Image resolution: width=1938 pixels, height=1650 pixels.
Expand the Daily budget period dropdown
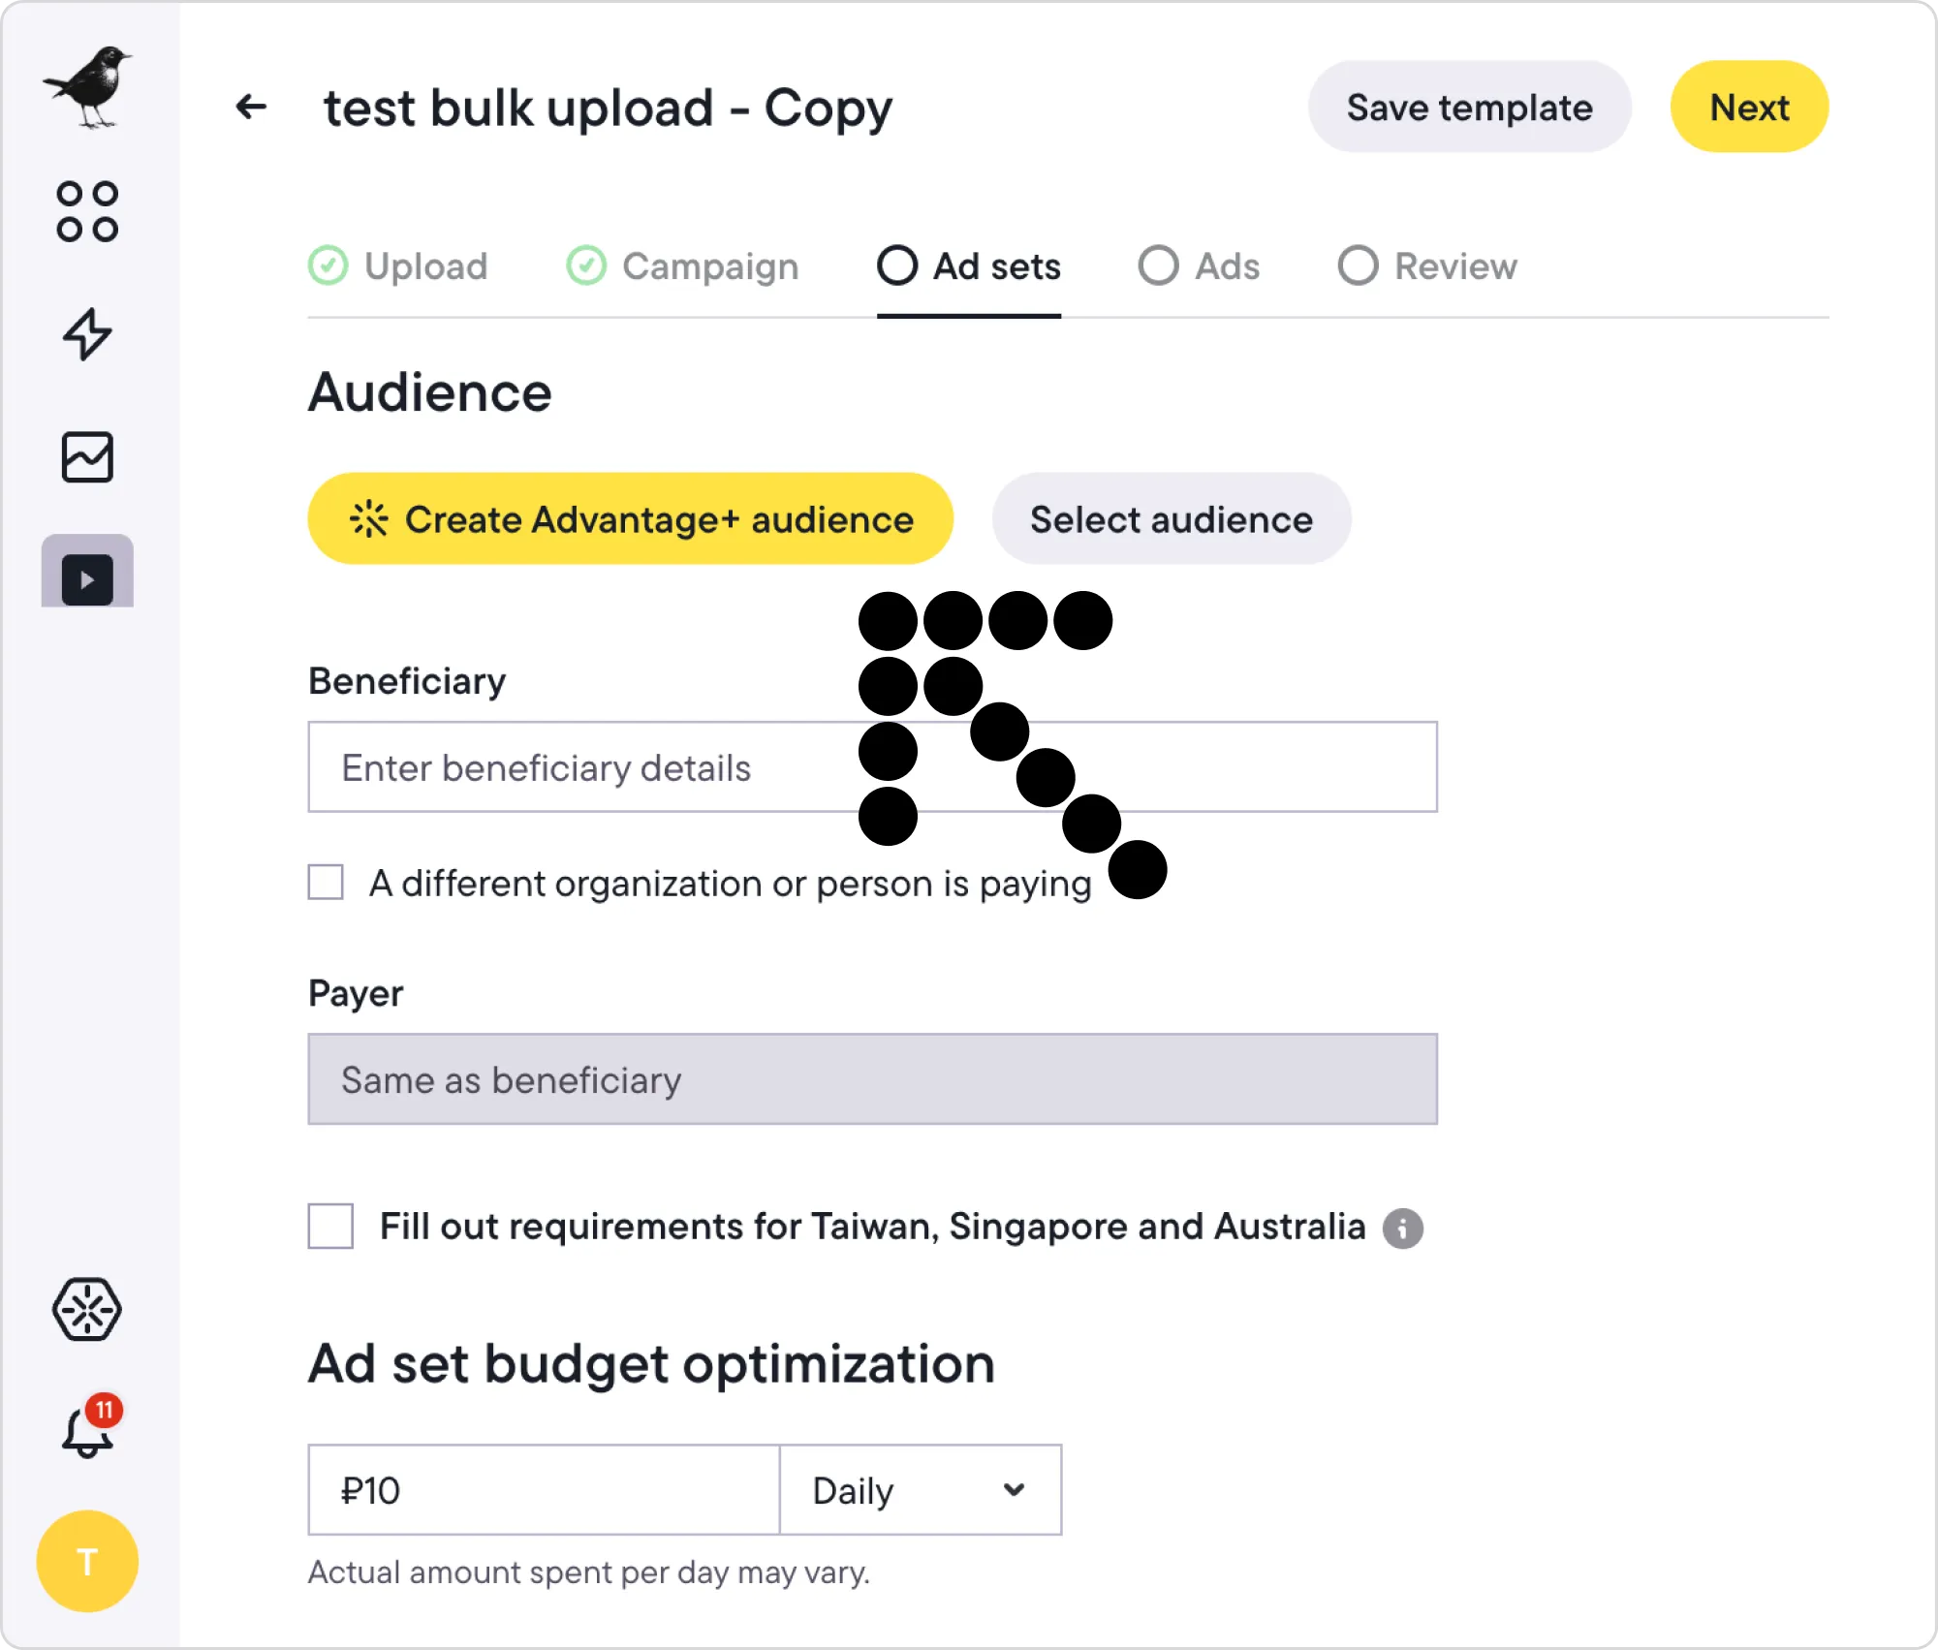[x=920, y=1490]
